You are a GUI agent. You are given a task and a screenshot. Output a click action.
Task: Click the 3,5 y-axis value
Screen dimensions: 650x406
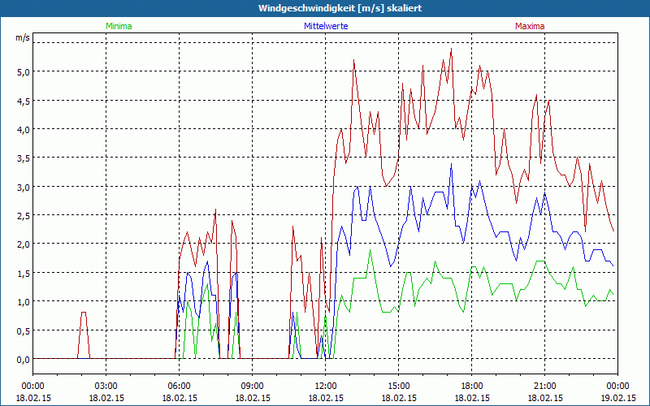click(x=24, y=158)
